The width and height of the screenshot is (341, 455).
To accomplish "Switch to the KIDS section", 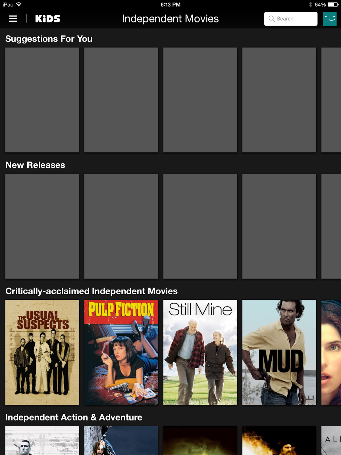I will pyautogui.click(x=48, y=19).
